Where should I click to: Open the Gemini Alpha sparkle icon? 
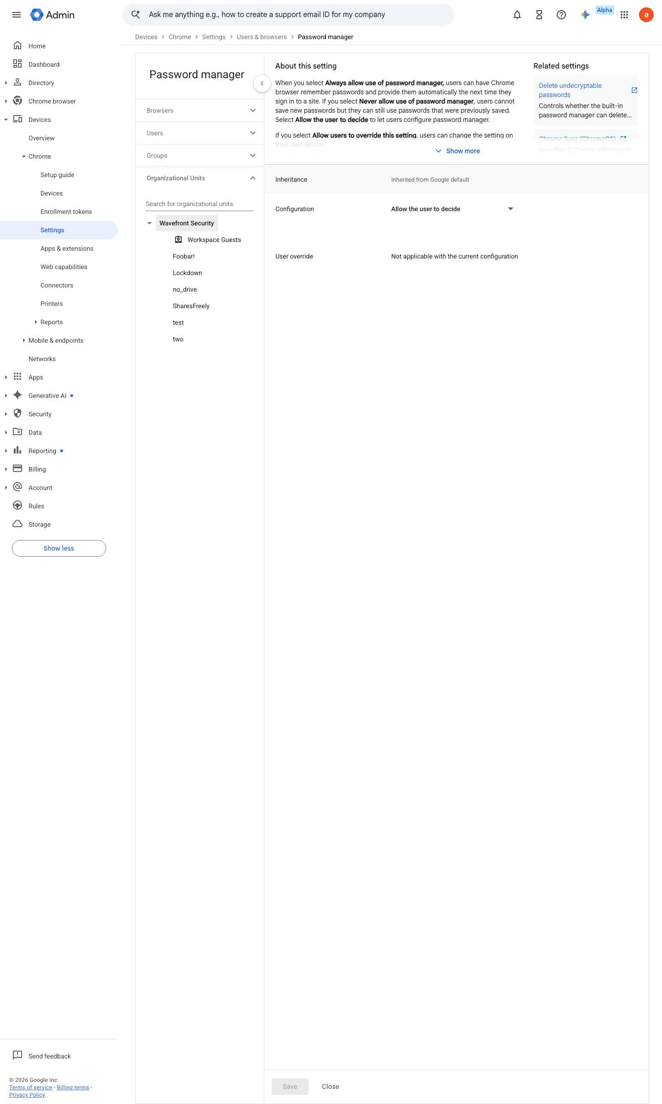pyautogui.click(x=585, y=15)
